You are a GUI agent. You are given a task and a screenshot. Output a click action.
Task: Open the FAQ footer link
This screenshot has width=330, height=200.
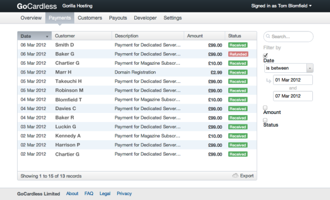coord(89,193)
